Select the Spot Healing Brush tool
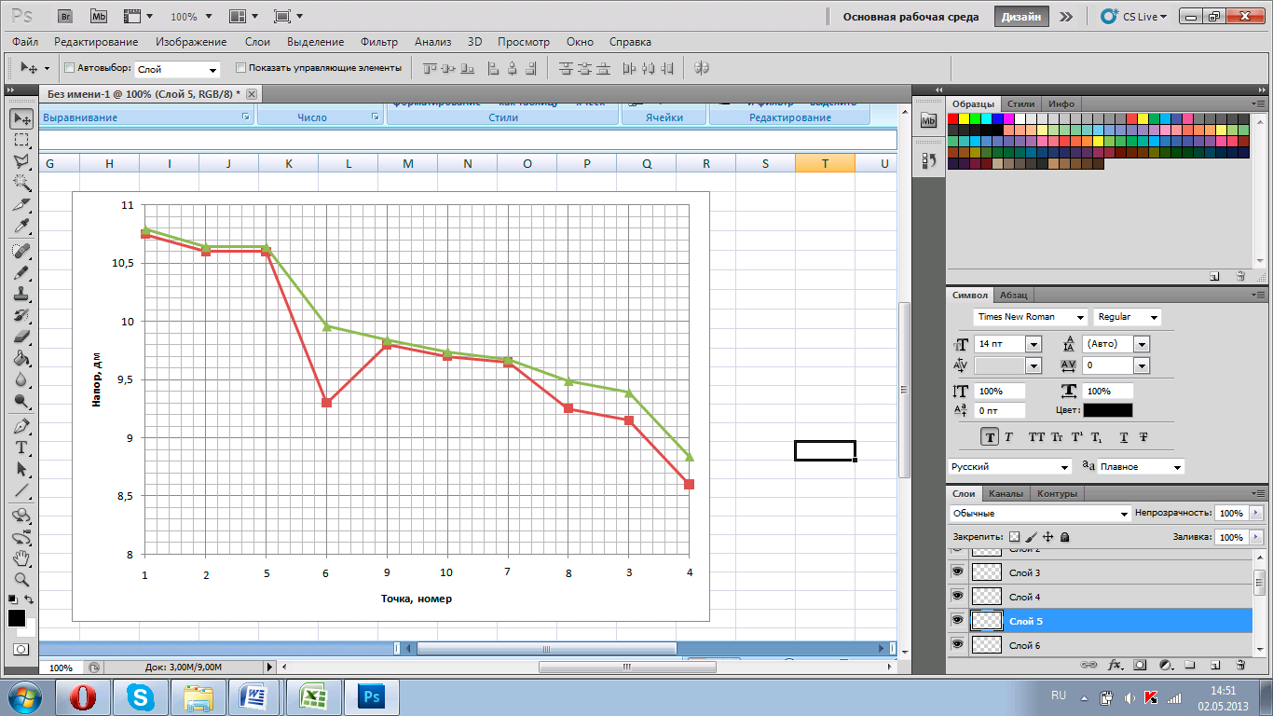1273x716 pixels. [x=21, y=251]
